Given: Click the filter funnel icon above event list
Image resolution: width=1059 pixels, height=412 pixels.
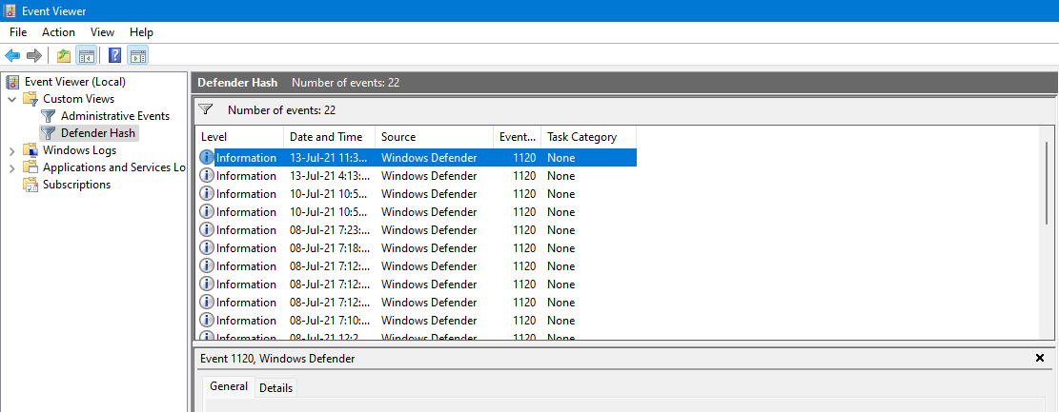Looking at the screenshot, I should 206,109.
